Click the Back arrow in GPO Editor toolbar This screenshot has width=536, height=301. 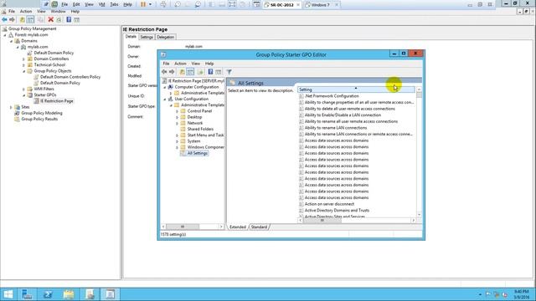tap(164, 72)
